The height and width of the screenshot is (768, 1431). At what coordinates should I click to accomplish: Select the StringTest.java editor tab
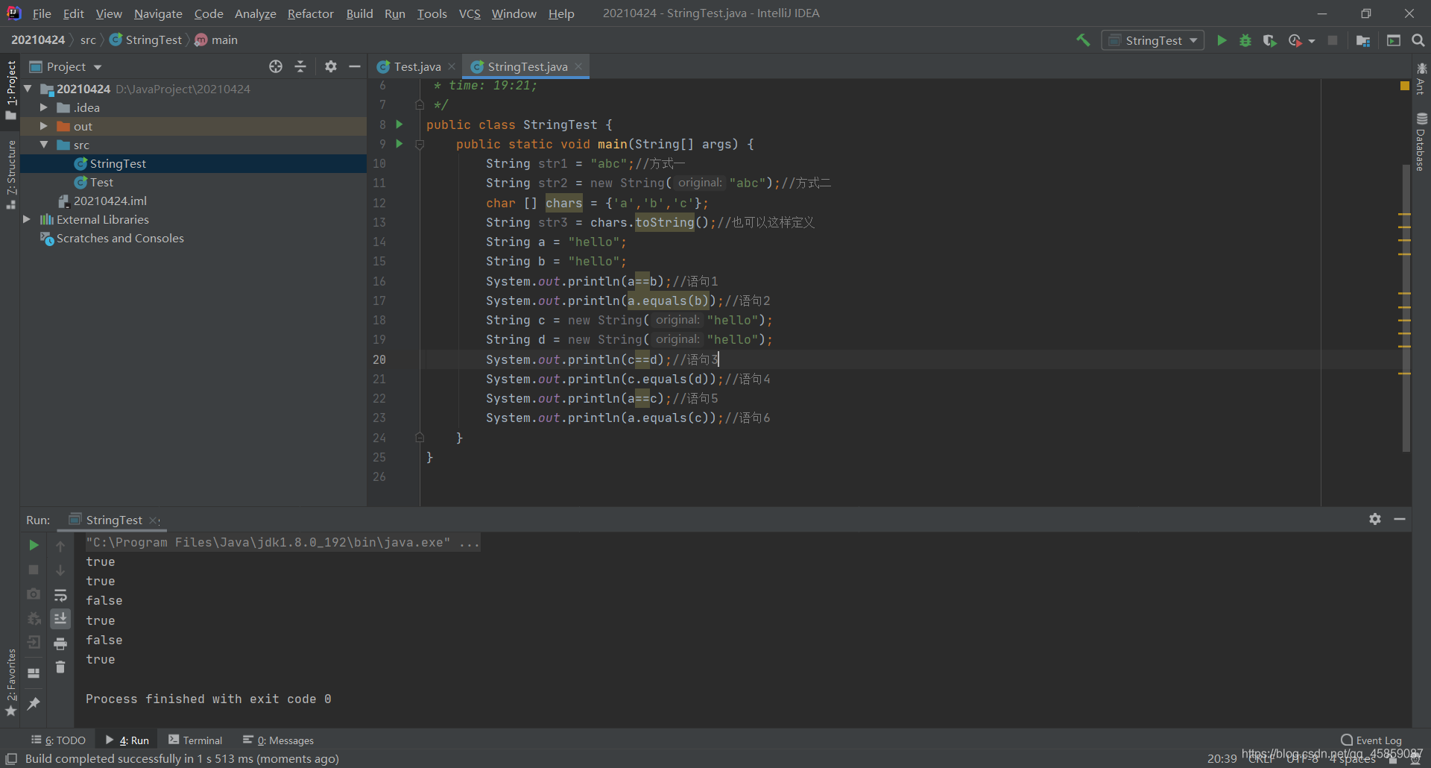click(x=527, y=66)
